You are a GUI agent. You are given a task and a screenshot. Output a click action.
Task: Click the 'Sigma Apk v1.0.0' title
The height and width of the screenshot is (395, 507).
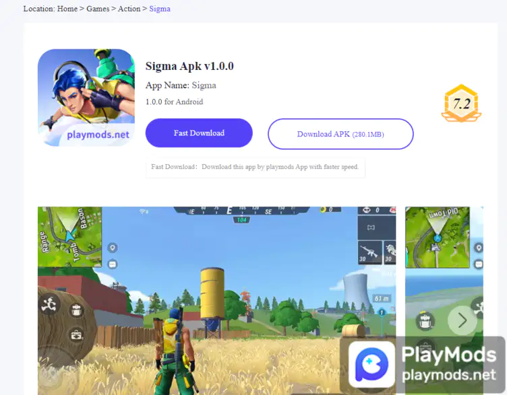coord(189,66)
